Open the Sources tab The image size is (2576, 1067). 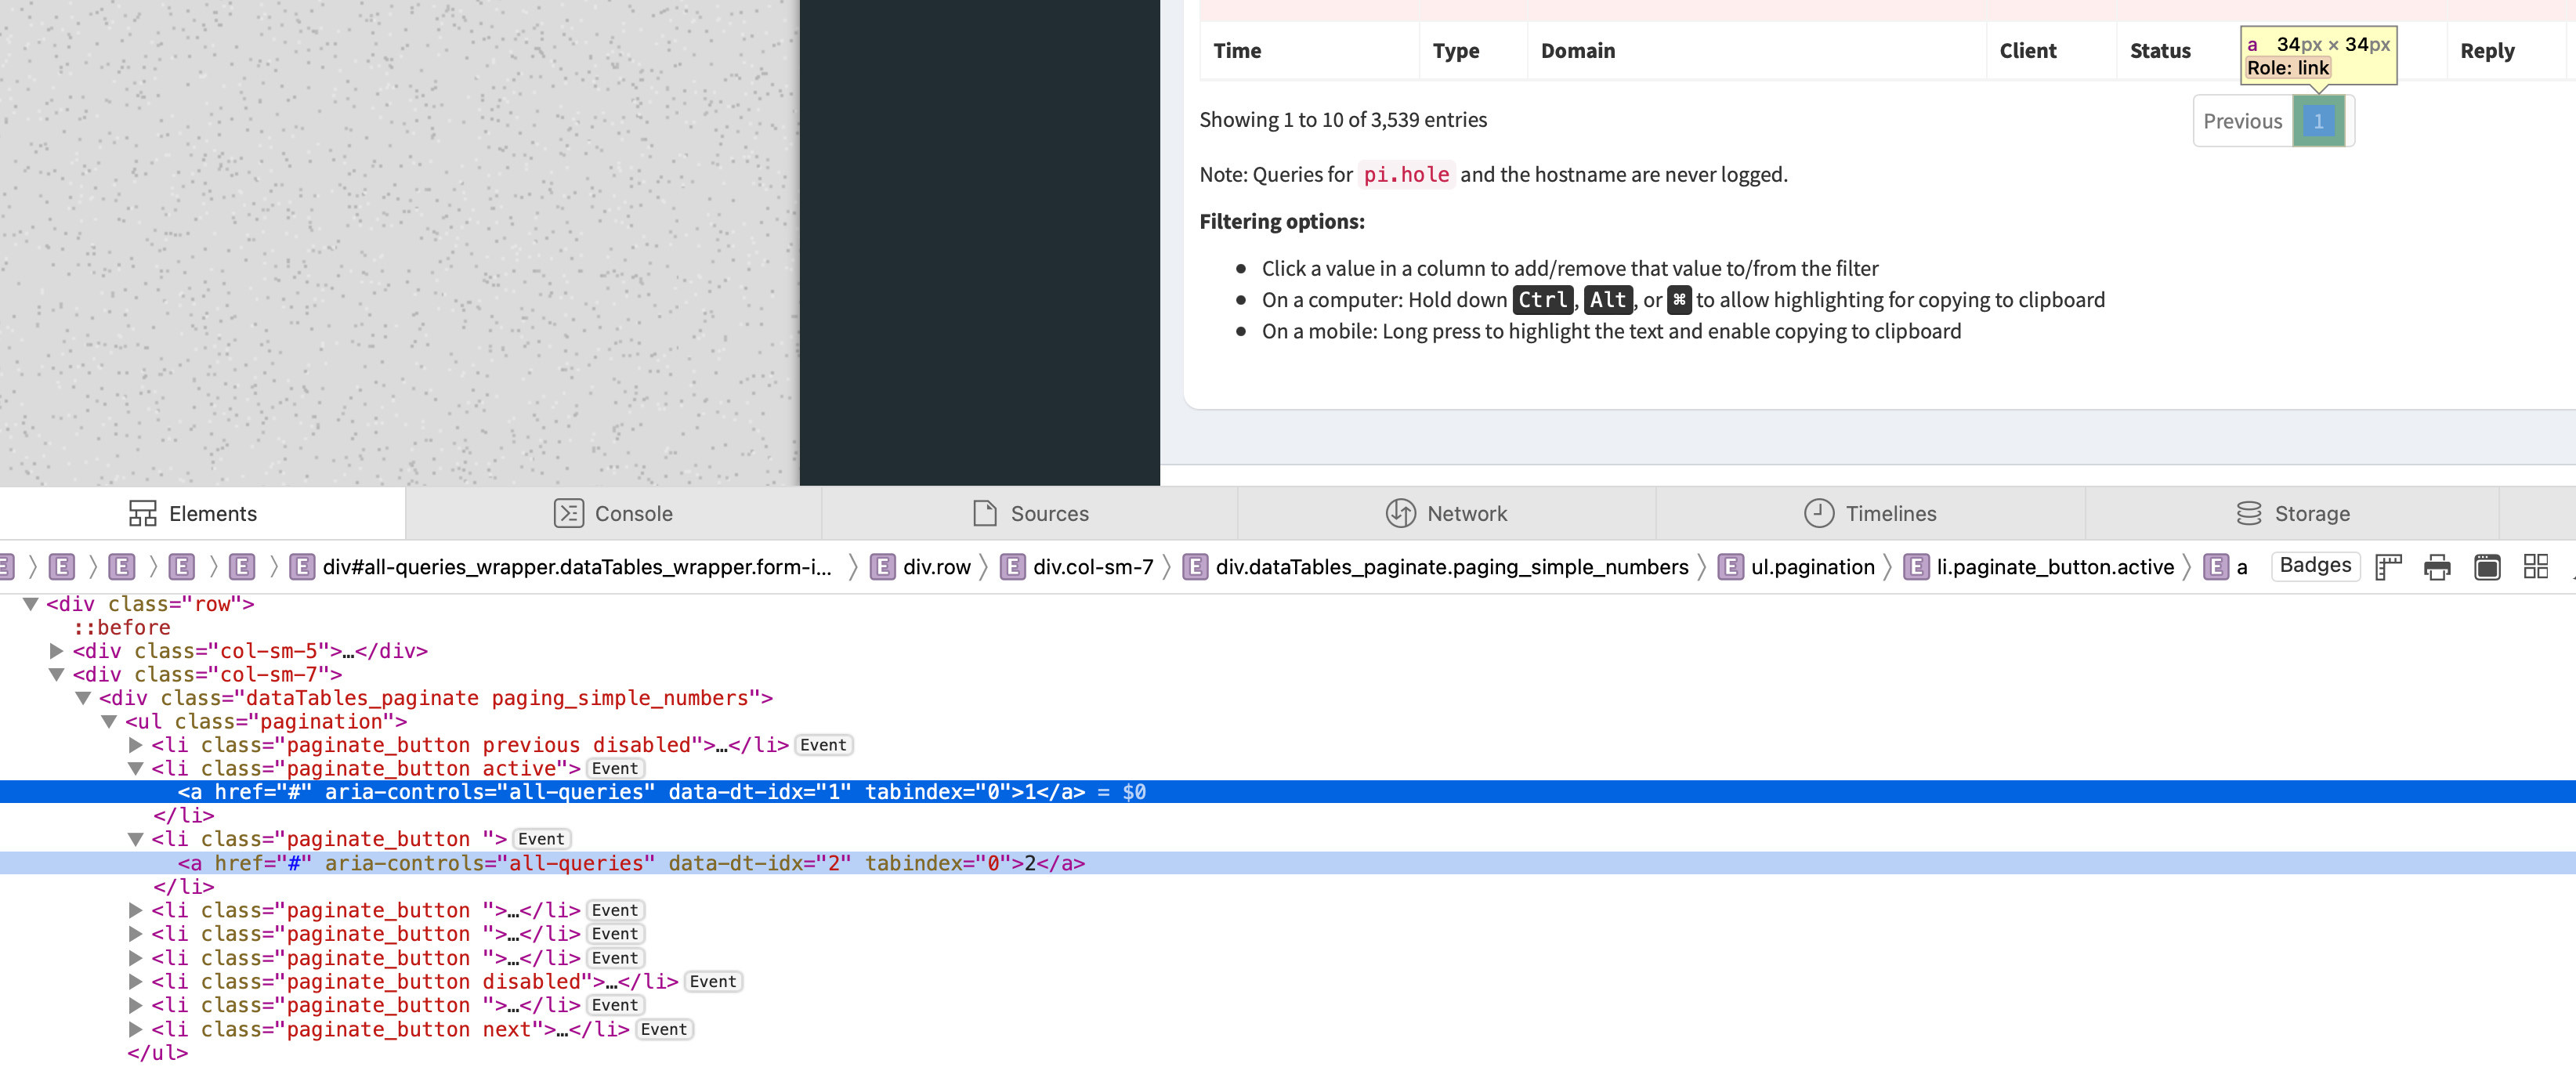coord(1030,513)
